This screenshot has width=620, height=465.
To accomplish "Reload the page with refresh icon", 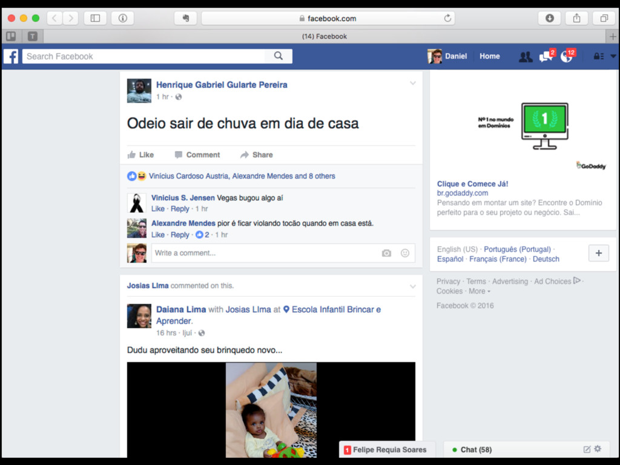I will (x=447, y=18).
